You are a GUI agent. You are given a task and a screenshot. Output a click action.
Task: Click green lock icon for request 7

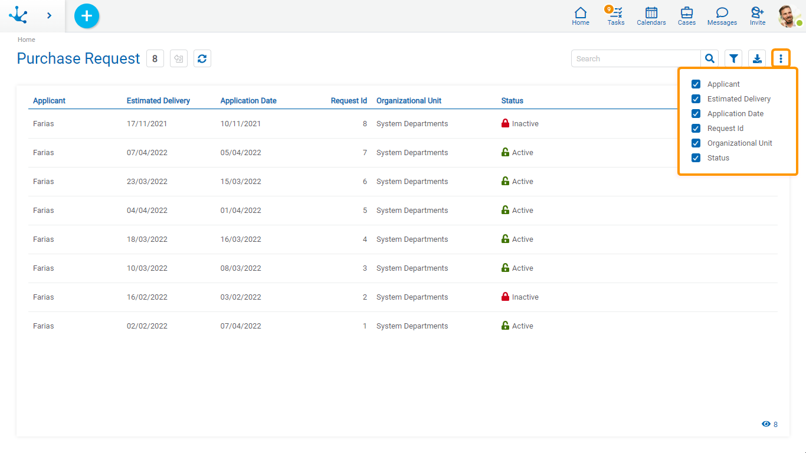click(x=505, y=152)
